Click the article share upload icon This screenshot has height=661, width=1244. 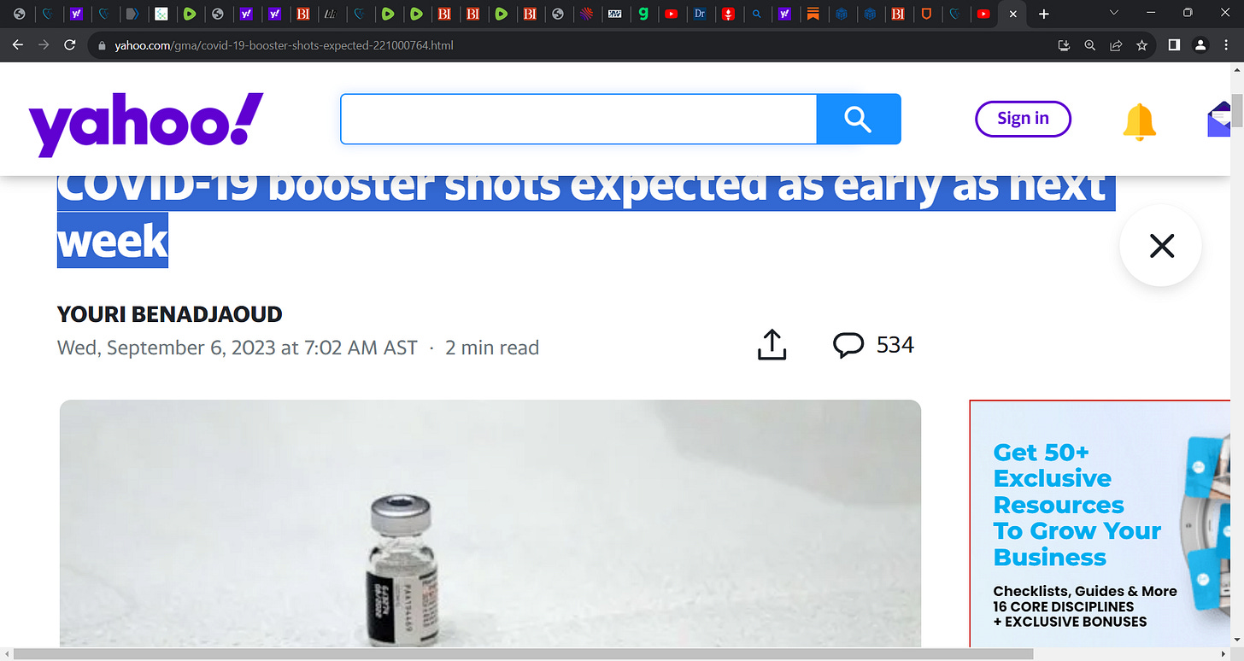(772, 345)
